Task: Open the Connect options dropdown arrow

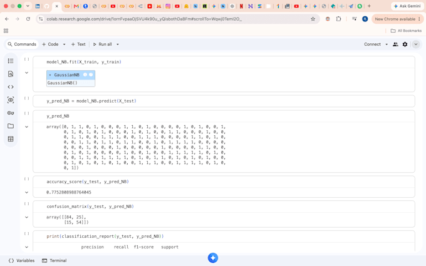Action: coord(387,44)
